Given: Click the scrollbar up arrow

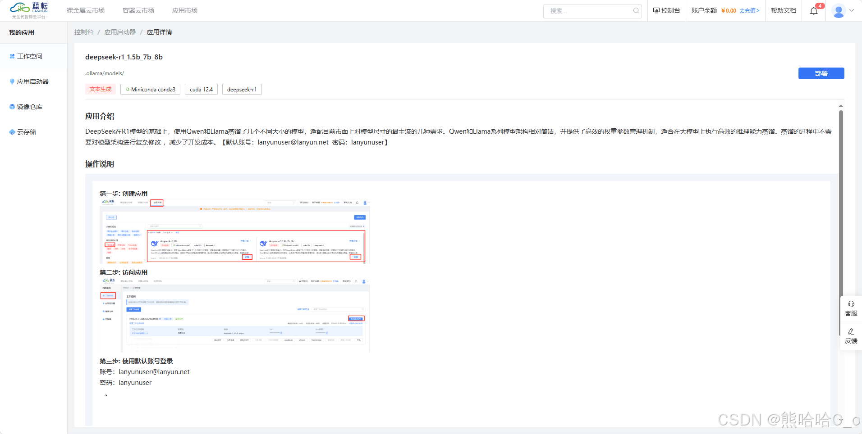Looking at the screenshot, I should 841,106.
